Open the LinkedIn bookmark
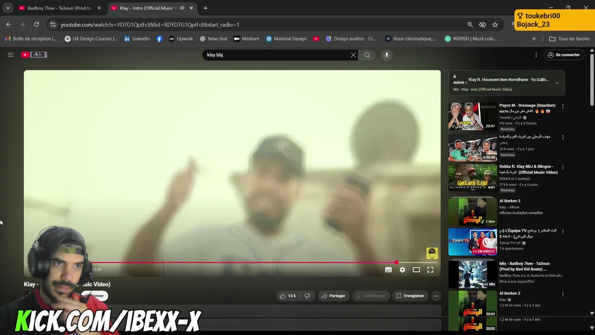The height and width of the screenshot is (335, 595). pos(137,39)
